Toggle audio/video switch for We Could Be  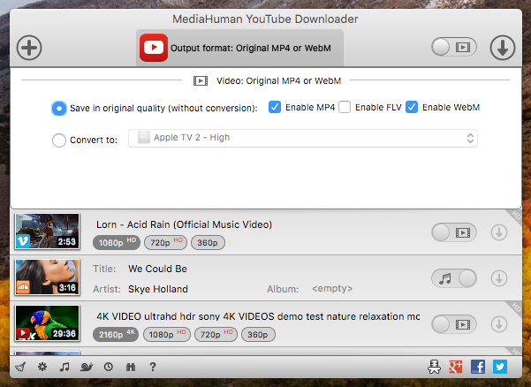(454, 278)
